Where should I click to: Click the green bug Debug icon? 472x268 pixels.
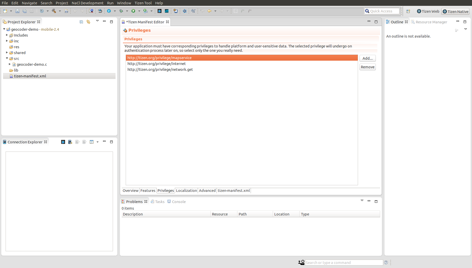[121, 11]
